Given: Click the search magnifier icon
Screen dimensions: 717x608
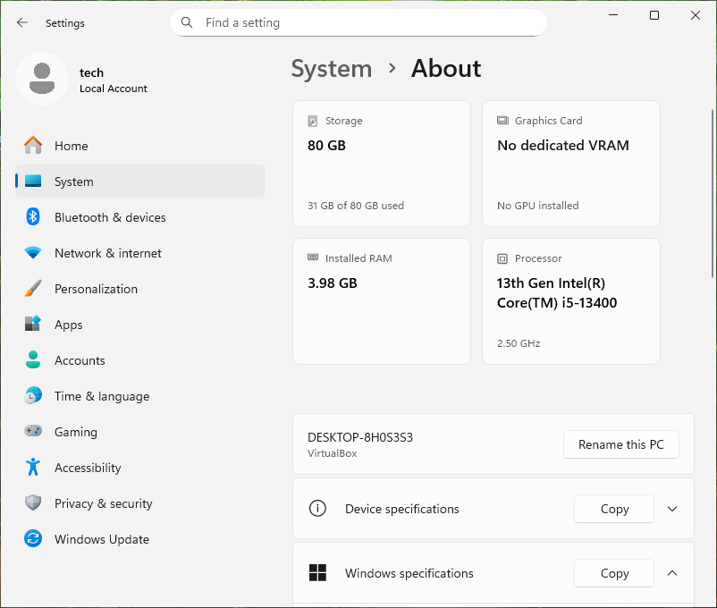Looking at the screenshot, I should coord(187,22).
